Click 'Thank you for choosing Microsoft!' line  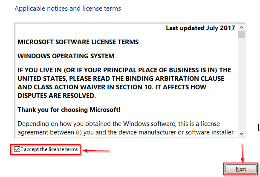(69, 110)
